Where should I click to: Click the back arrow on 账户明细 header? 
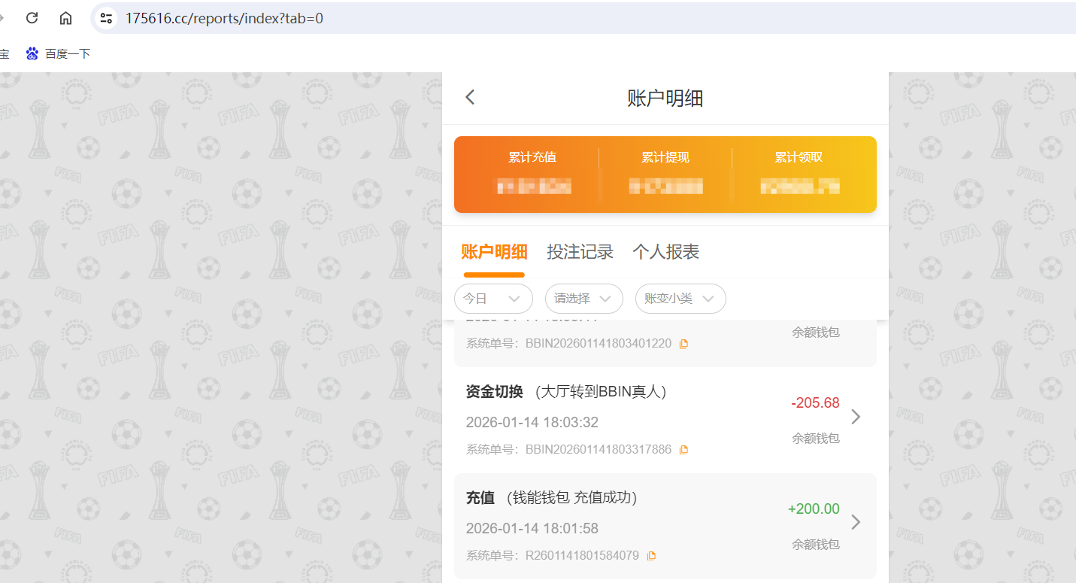[x=469, y=97]
